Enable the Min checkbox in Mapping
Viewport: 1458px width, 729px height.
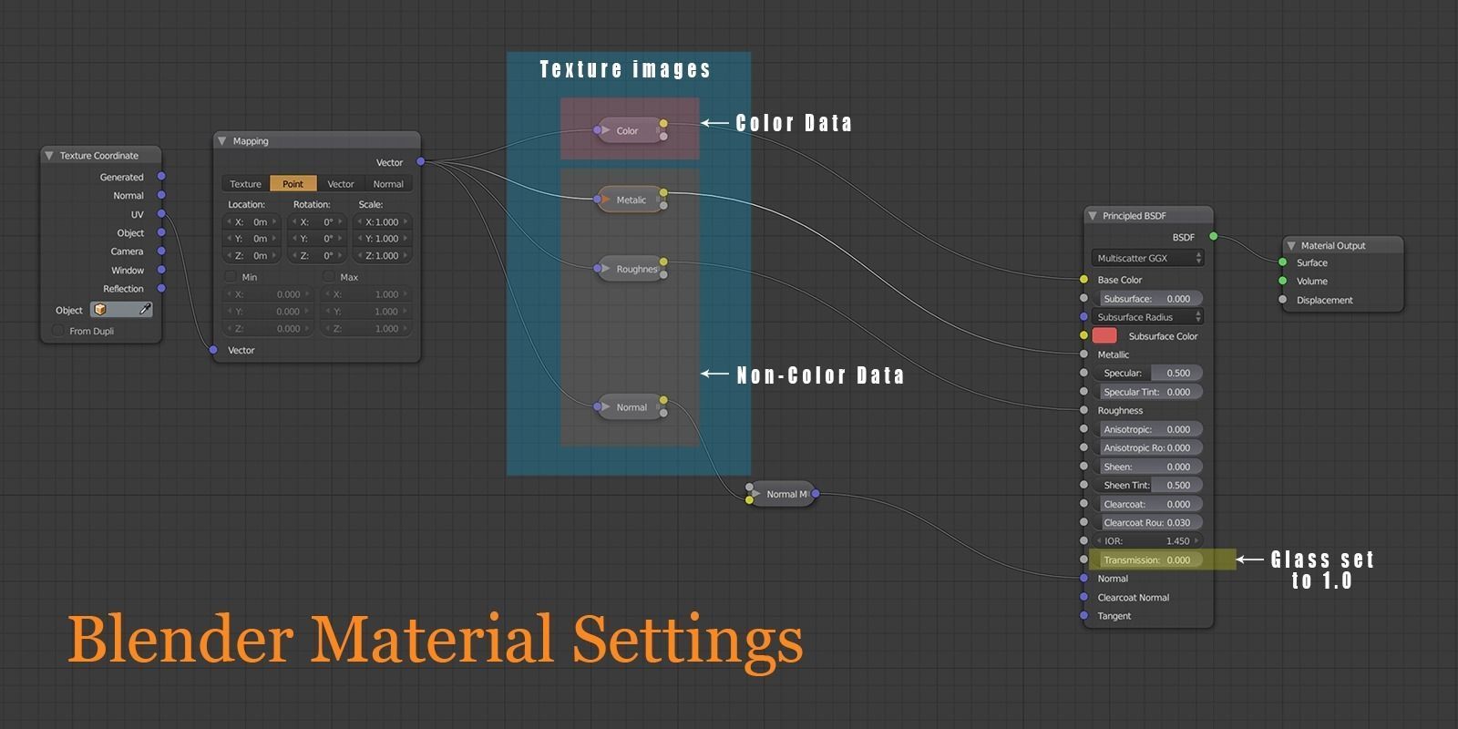click(x=231, y=277)
